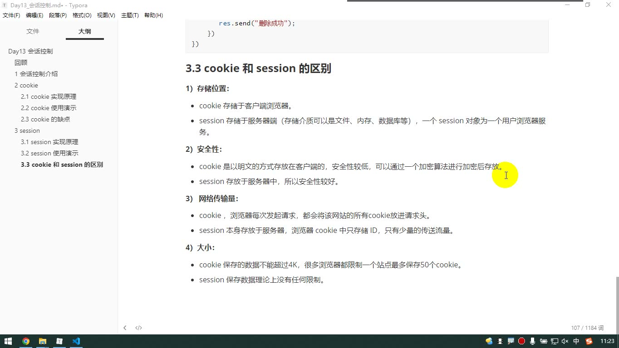Click the heading 3.3 cookie 和 session 的区别
This screenshot has width=619, height=348.
pos(258,68)
